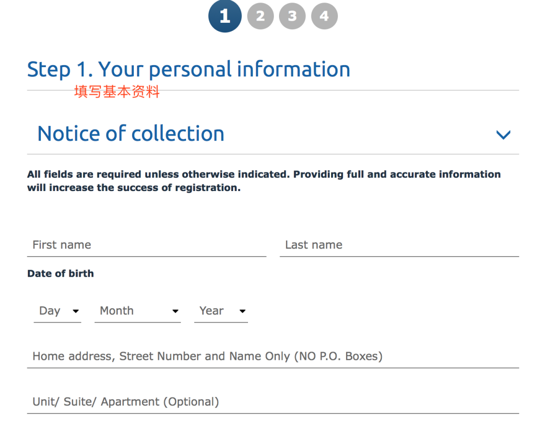Open the Day selector by its label
The image size is (558, 426).
[x=50, y=311]
